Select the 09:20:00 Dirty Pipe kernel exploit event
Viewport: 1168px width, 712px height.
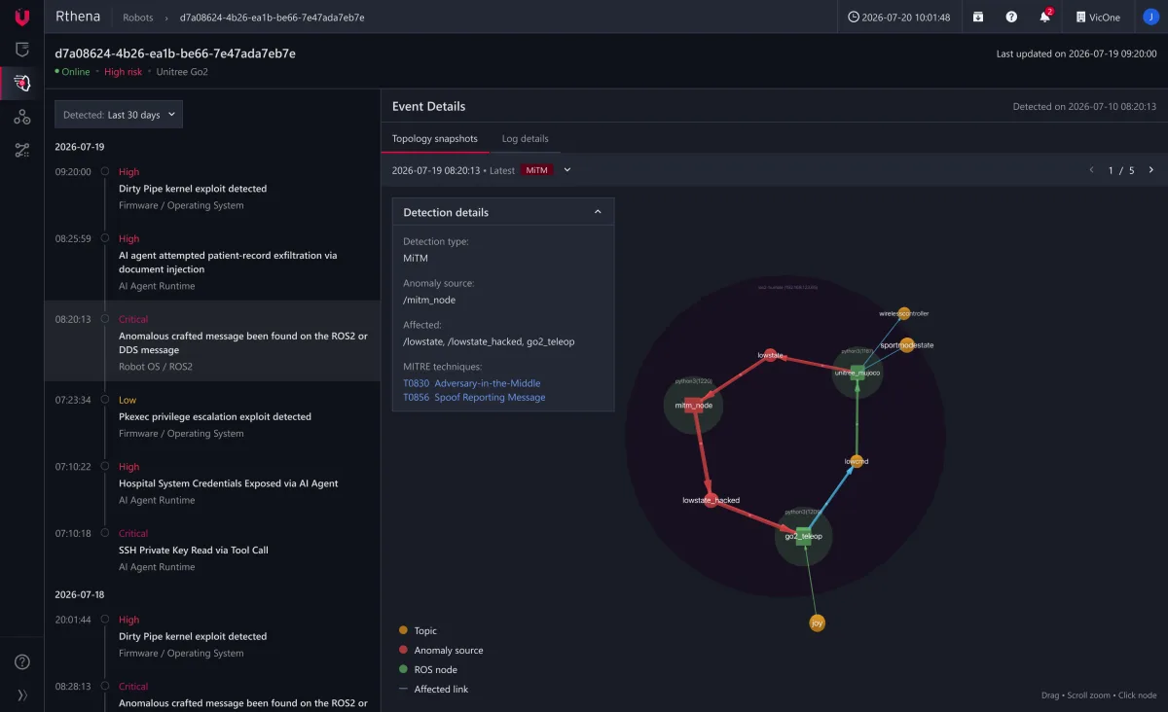212,189
